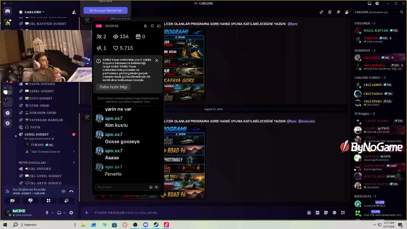
Task: Click Bu Sunucuyu Takviye Yap button
Action: 106,10
